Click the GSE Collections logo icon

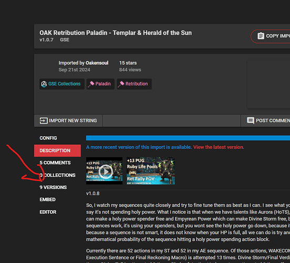44,84
